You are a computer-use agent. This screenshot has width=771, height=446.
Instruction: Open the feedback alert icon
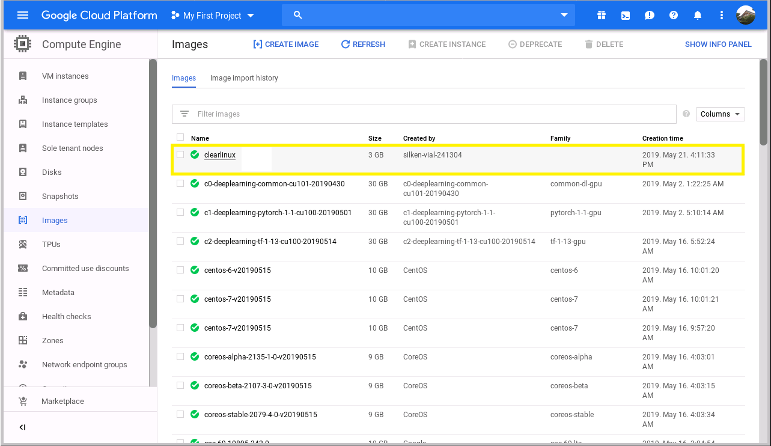(x=650, y=16)
